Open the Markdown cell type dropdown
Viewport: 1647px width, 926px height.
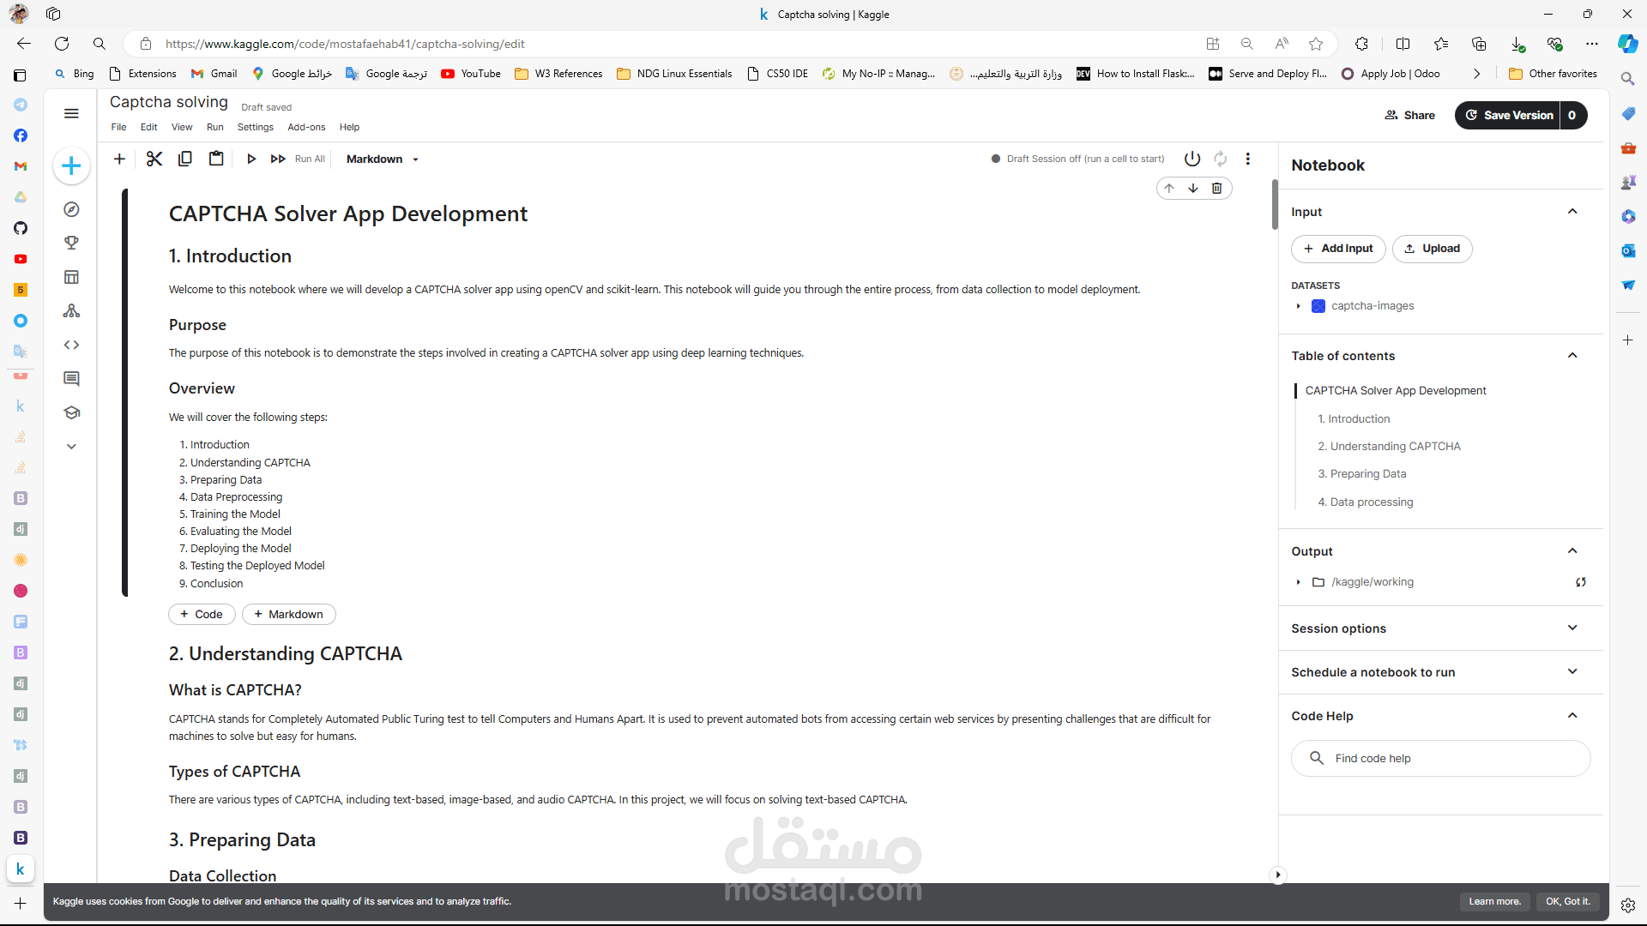point(383,159)
